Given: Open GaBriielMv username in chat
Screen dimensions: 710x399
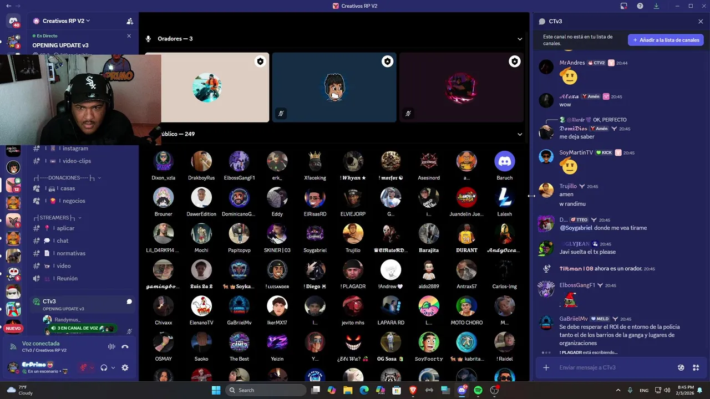Looking at the screenshot, I should (573, 319).
